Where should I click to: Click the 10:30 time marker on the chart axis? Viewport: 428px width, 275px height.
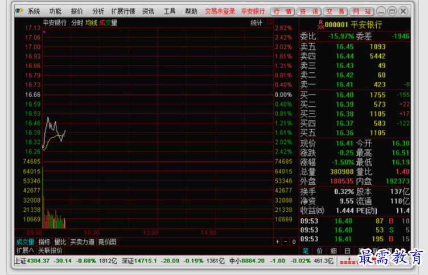coord(92,233)
